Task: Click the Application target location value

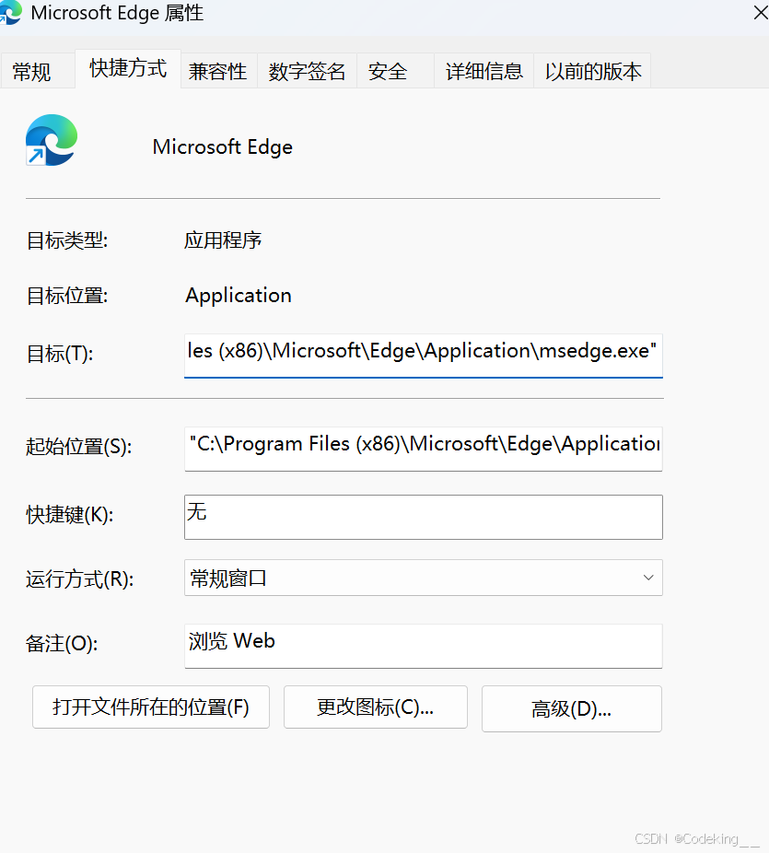Action: point(239,296)
